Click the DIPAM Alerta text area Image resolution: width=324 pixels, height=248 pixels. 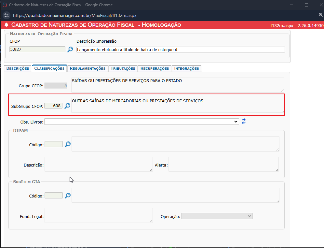223,164
